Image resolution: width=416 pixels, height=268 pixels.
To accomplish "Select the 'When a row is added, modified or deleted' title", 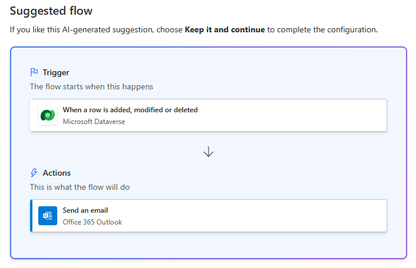I will pyautogui.click(x=130, y=110).
